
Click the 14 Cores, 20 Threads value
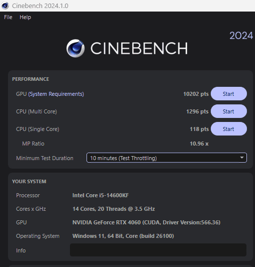coord(114,209)
